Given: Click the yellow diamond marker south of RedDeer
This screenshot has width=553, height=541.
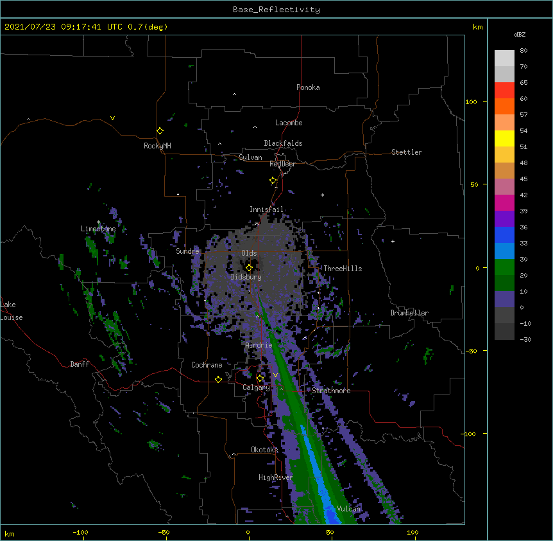Looking at the screenshot, I should pos(273,181).
